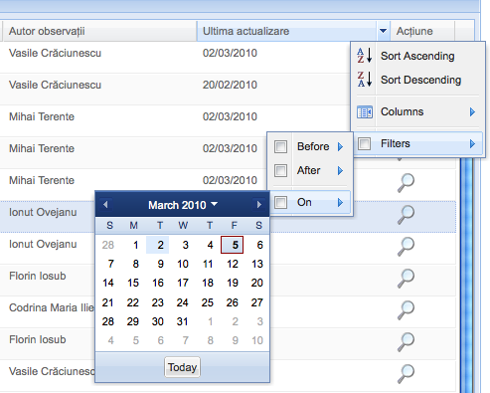Viewport: 490px width, 393px height.
Task: Choose March 21 in the calendar
Action: click(108, 302)
